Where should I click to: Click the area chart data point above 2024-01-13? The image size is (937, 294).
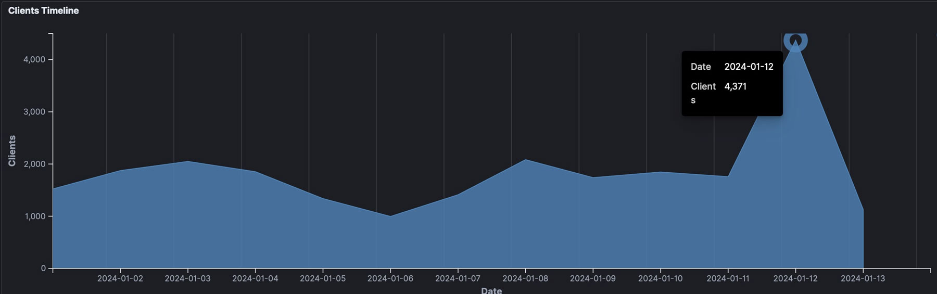pos(863,210)
